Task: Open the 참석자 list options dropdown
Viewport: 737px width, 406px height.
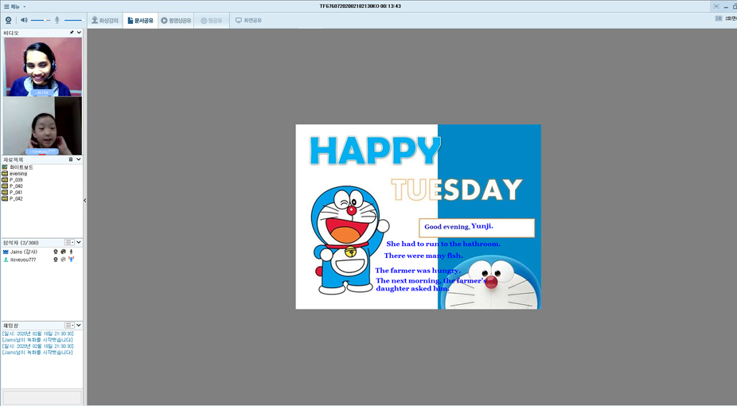Action: (x=70, y=242)
